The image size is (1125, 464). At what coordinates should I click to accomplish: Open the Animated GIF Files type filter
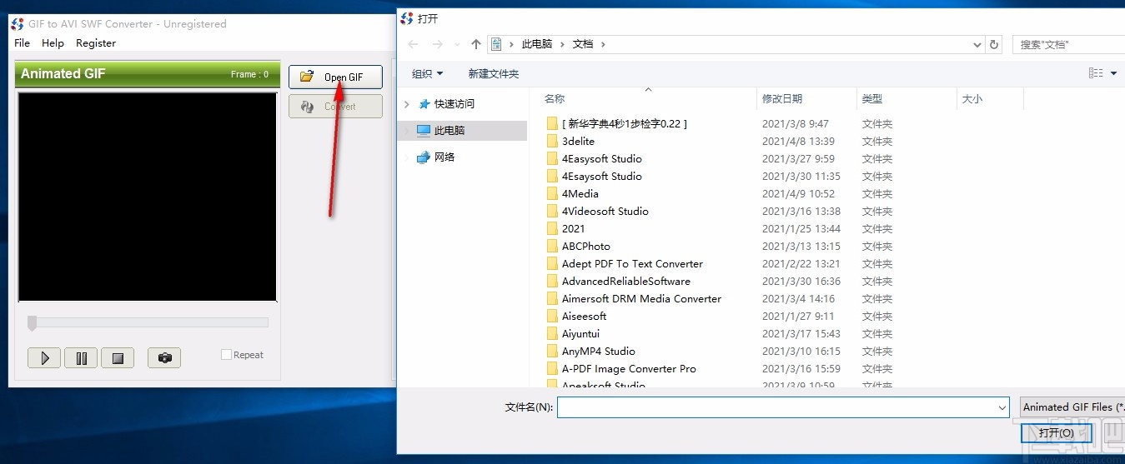coord(1072,407)
